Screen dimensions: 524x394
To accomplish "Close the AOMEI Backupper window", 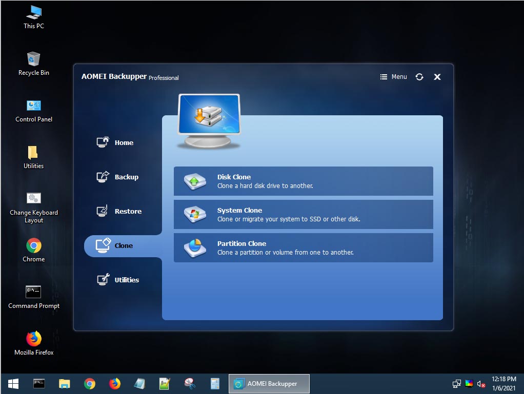I will tap(437, 77).
